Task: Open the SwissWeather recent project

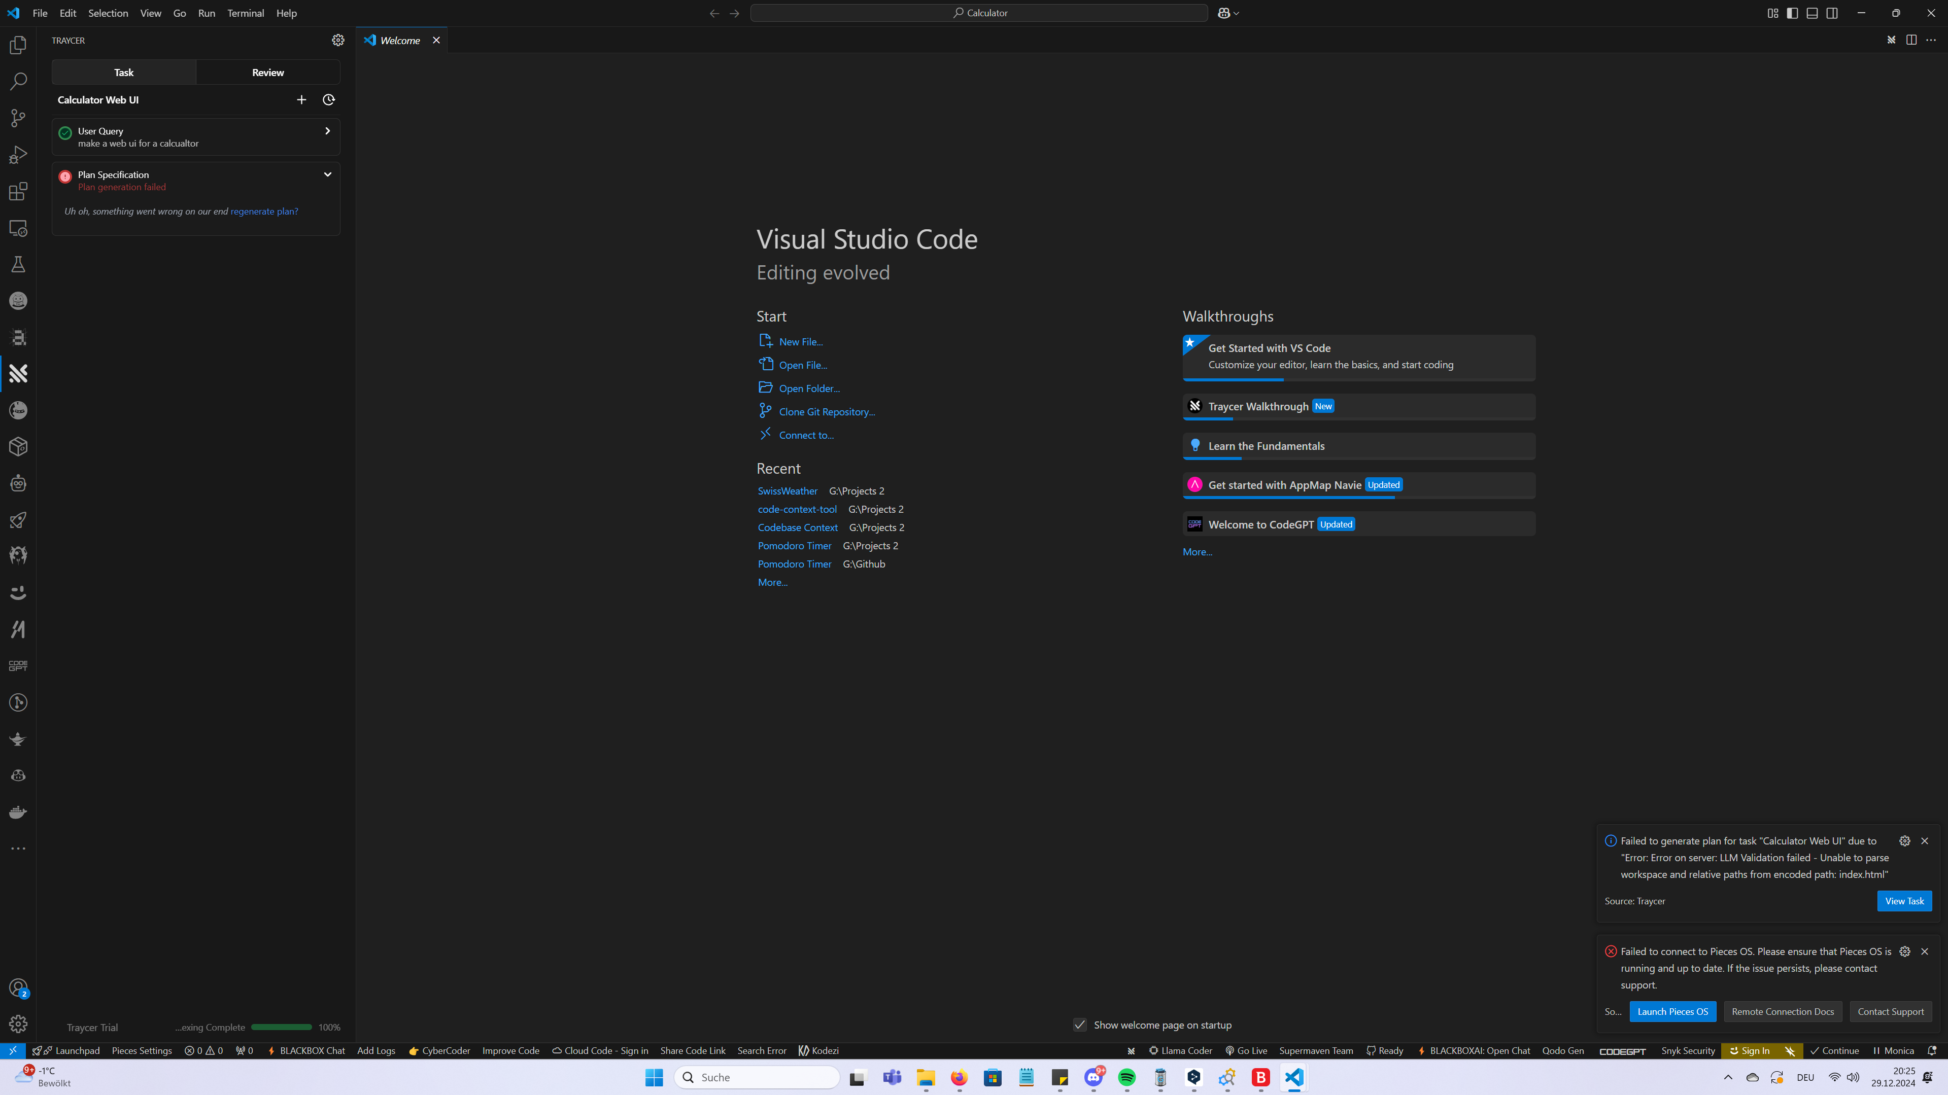Action: (x=787, y=491)
